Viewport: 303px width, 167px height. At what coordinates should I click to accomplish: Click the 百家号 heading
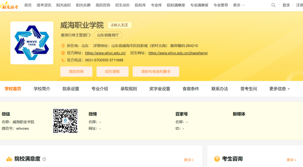(x=181, y=114)
